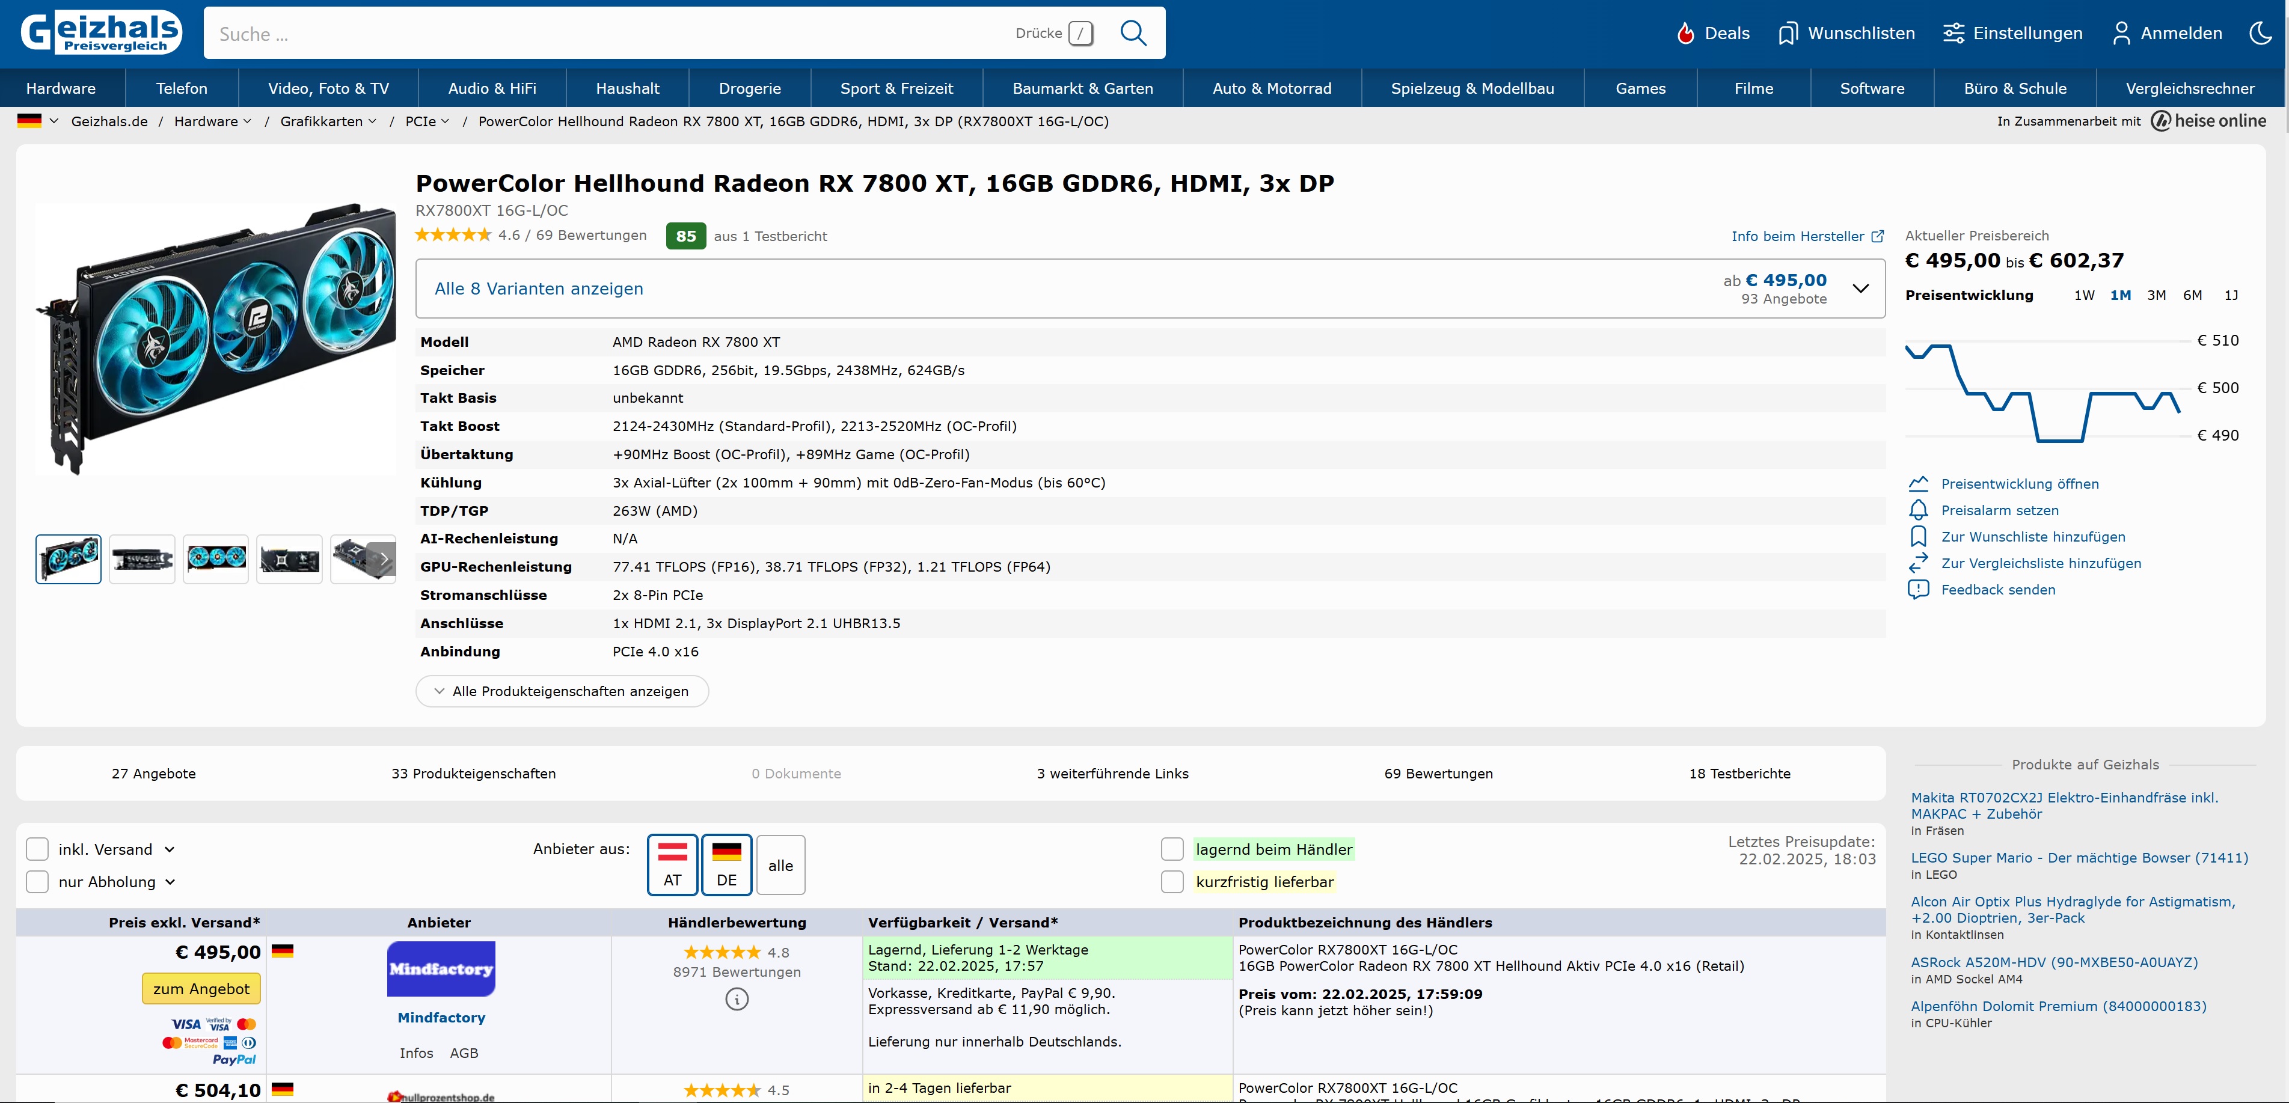Select 6M price history range

tap(2192, 295)
